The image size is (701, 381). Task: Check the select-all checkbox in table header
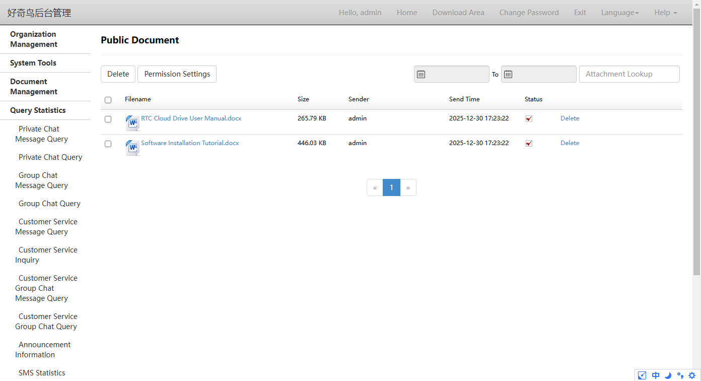108,100
